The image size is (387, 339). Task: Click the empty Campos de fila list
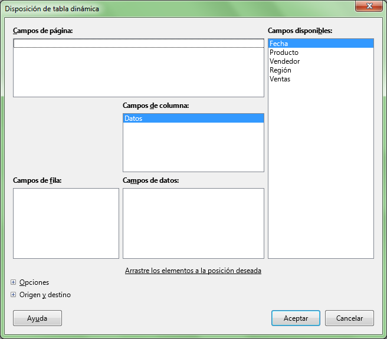point(65,223)
